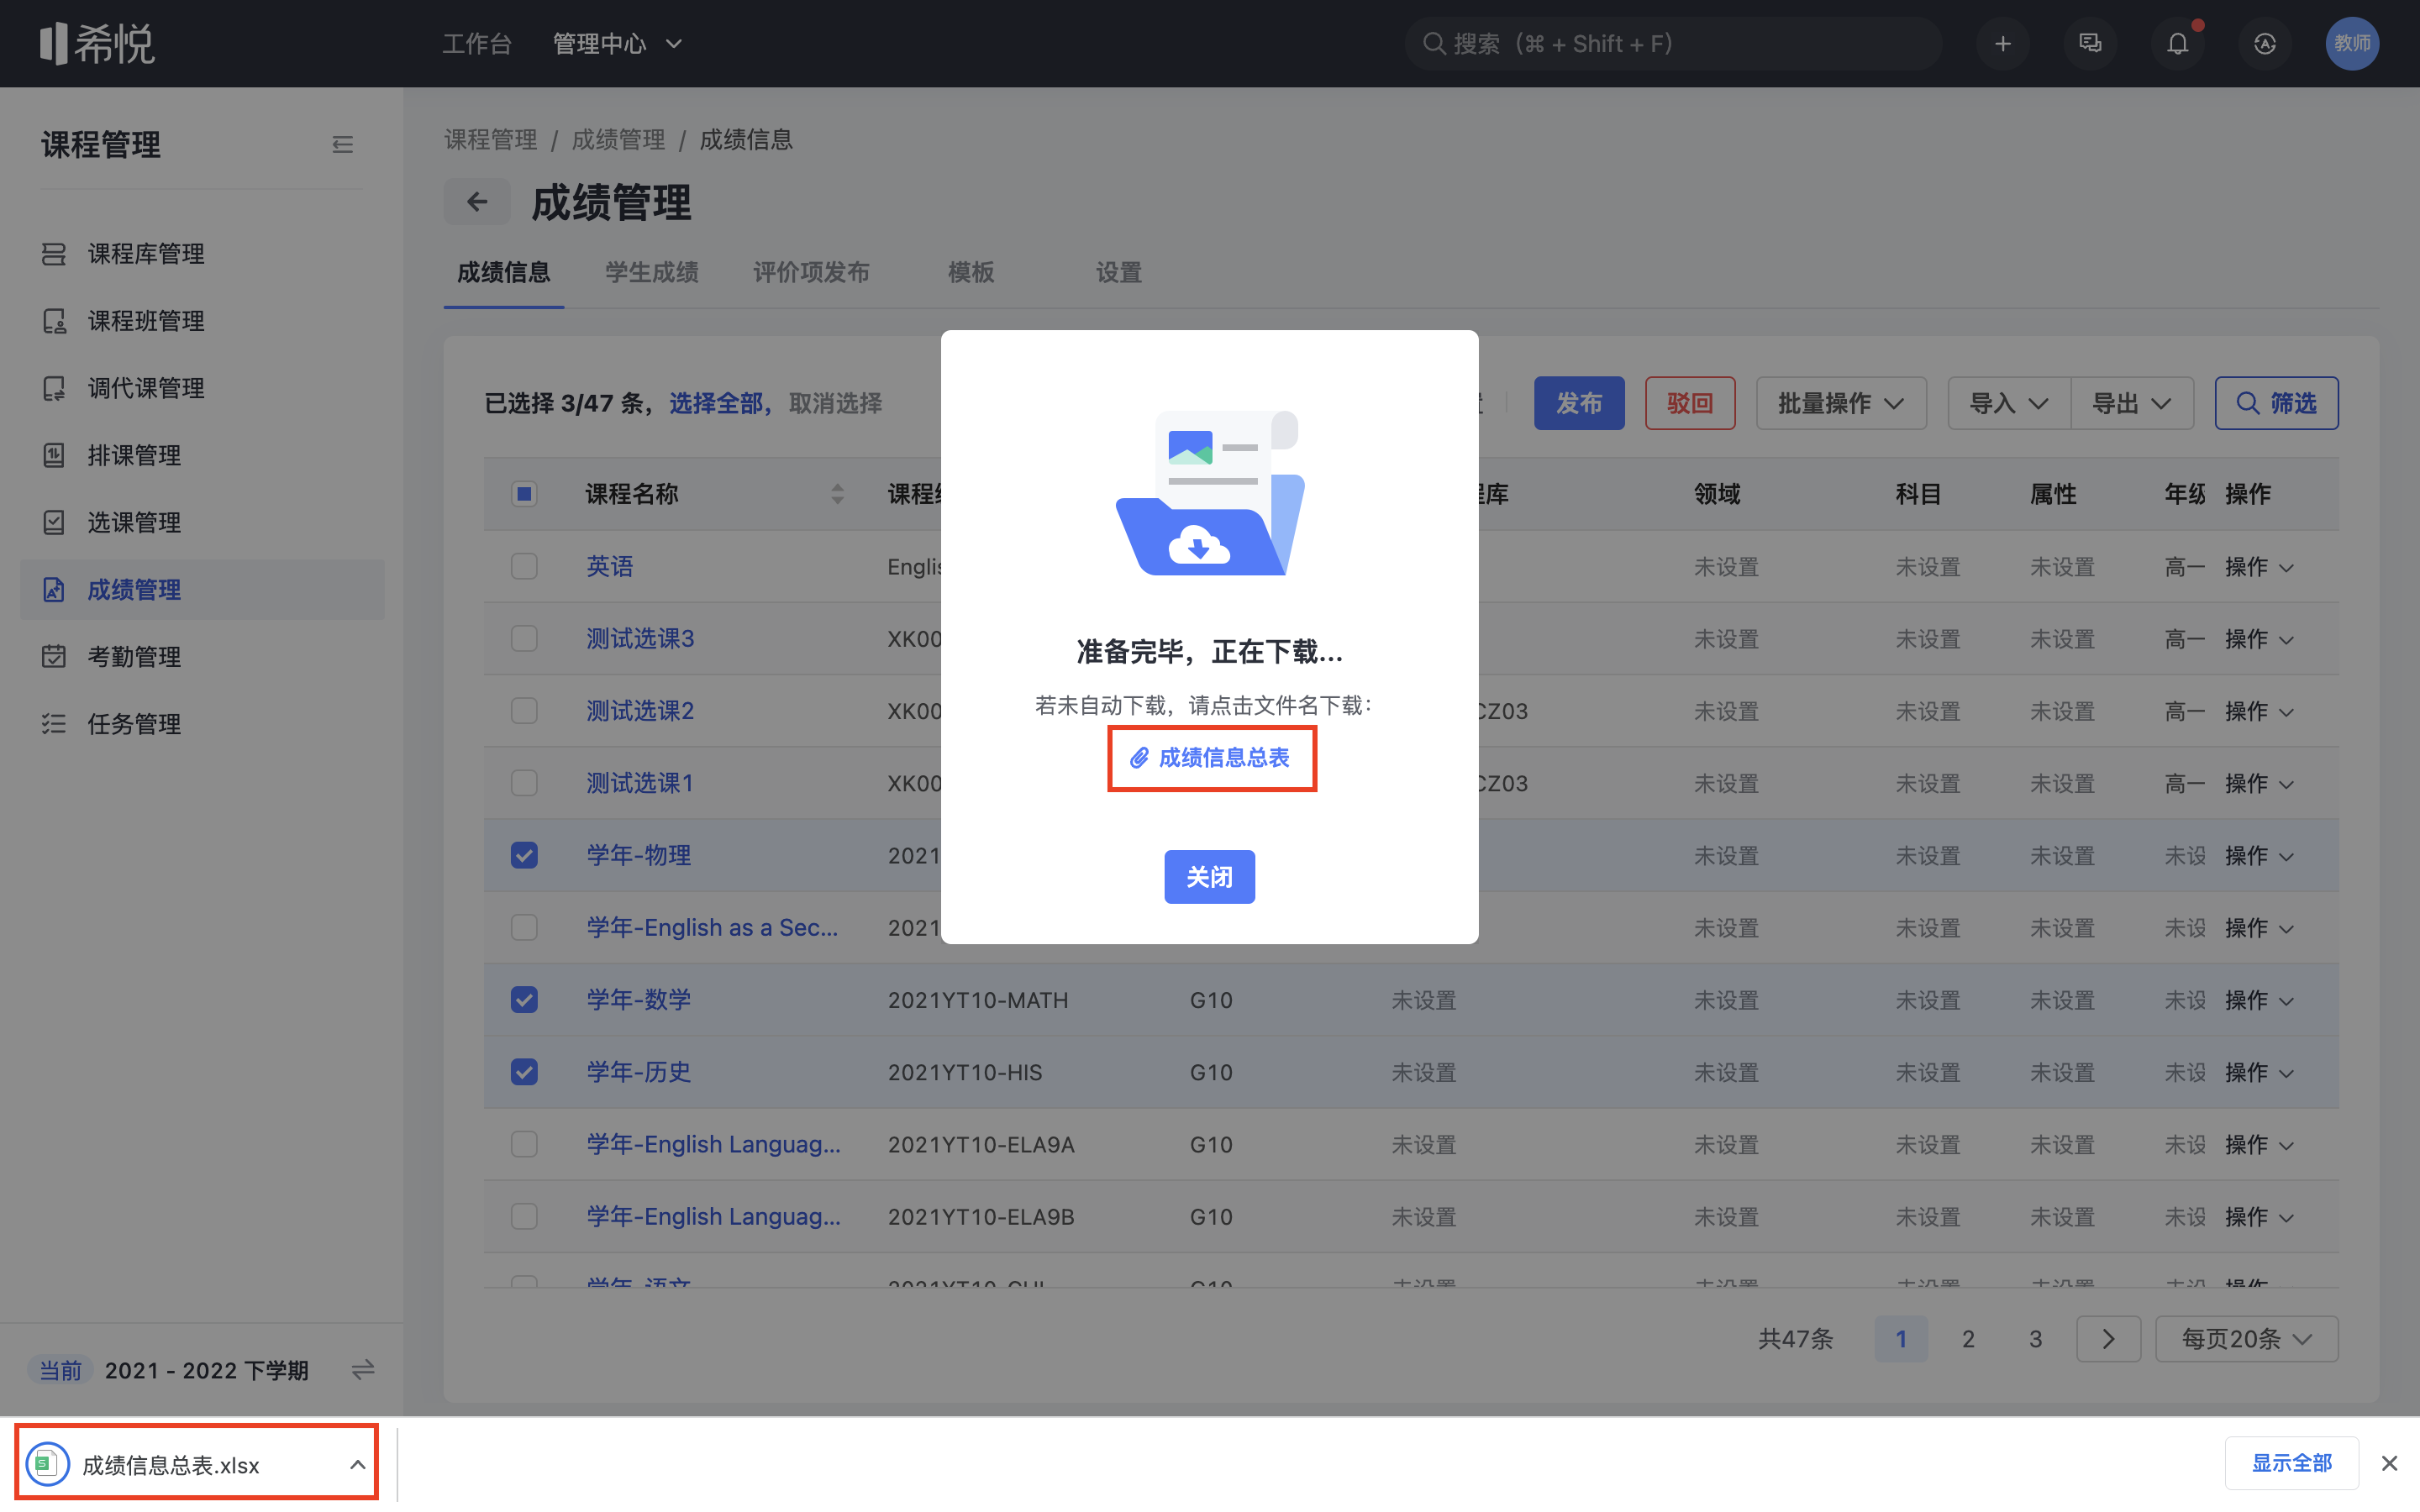Uncheck the 学年-数学 row checkbox
2420x1512 pixels.
524,999
